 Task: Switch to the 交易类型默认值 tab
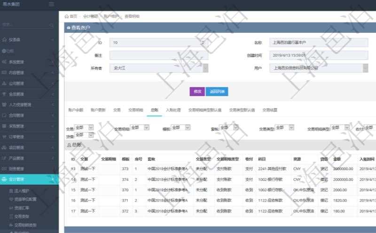242,110
